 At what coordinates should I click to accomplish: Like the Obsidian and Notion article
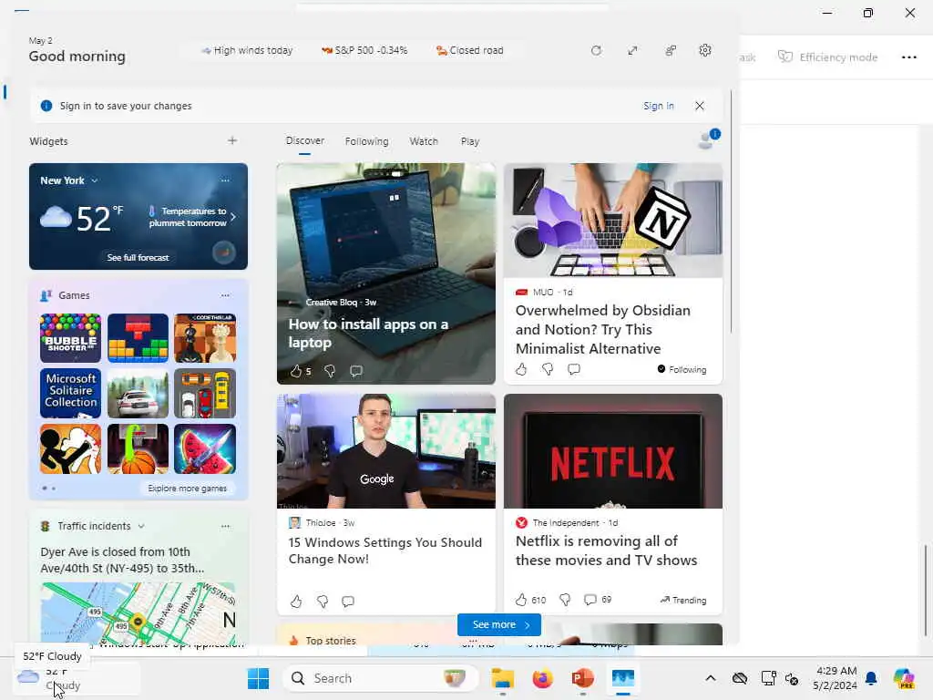coord(521,369)
